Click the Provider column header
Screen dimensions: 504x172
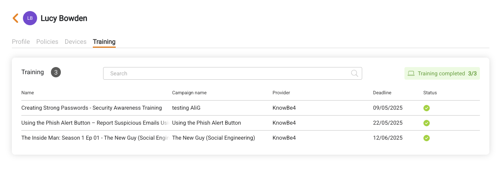[x=281, y=93]
